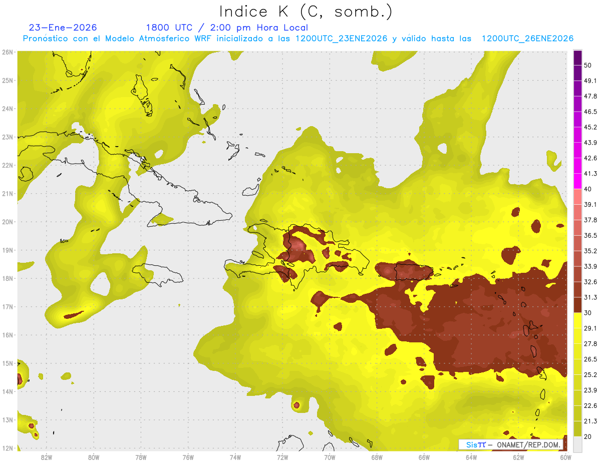
Task: Click the dark purple swatch above 50
Action: (577, 58)
